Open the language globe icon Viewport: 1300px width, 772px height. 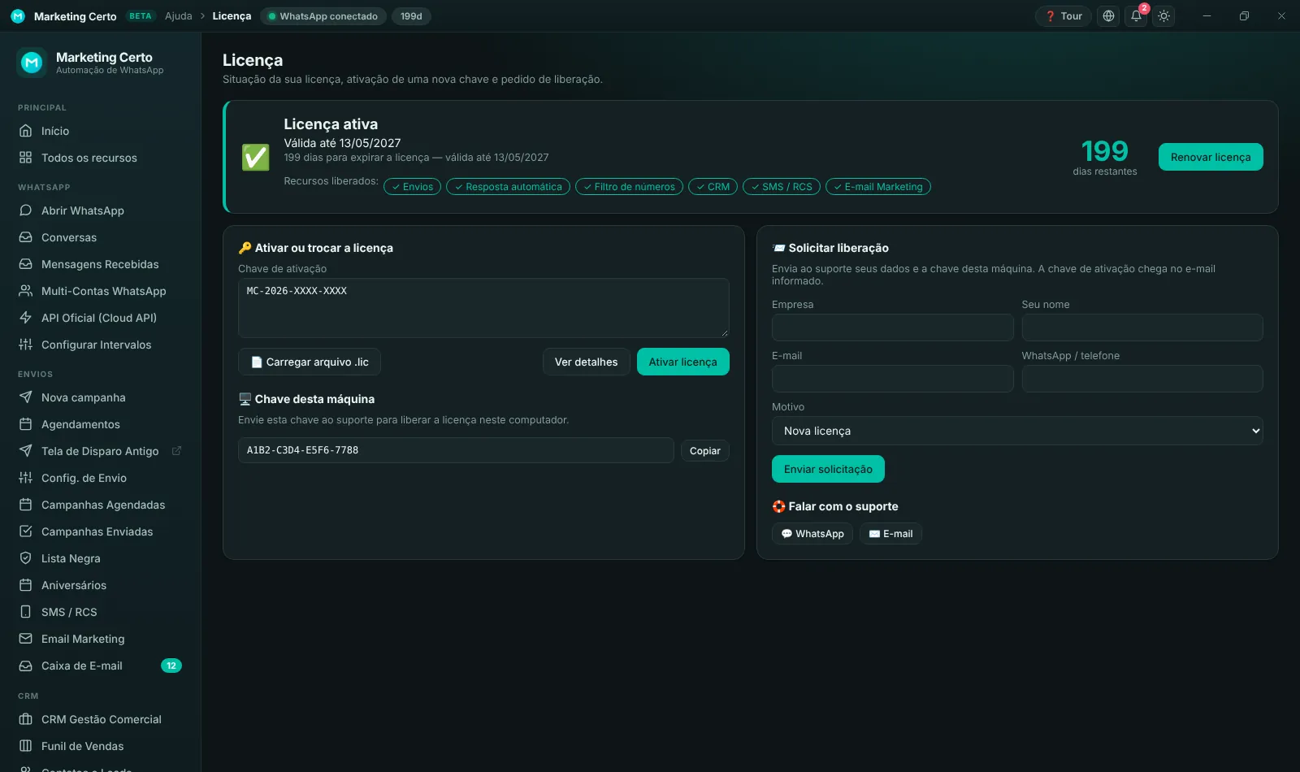pyautogui.click(x=1108, y=16)
